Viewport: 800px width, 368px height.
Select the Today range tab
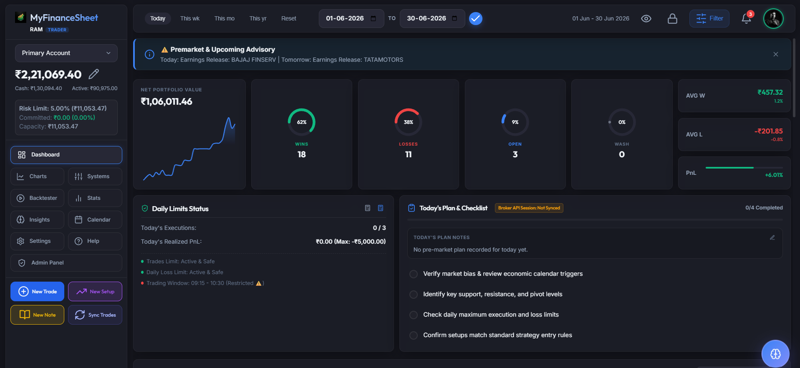coord(158,18)
